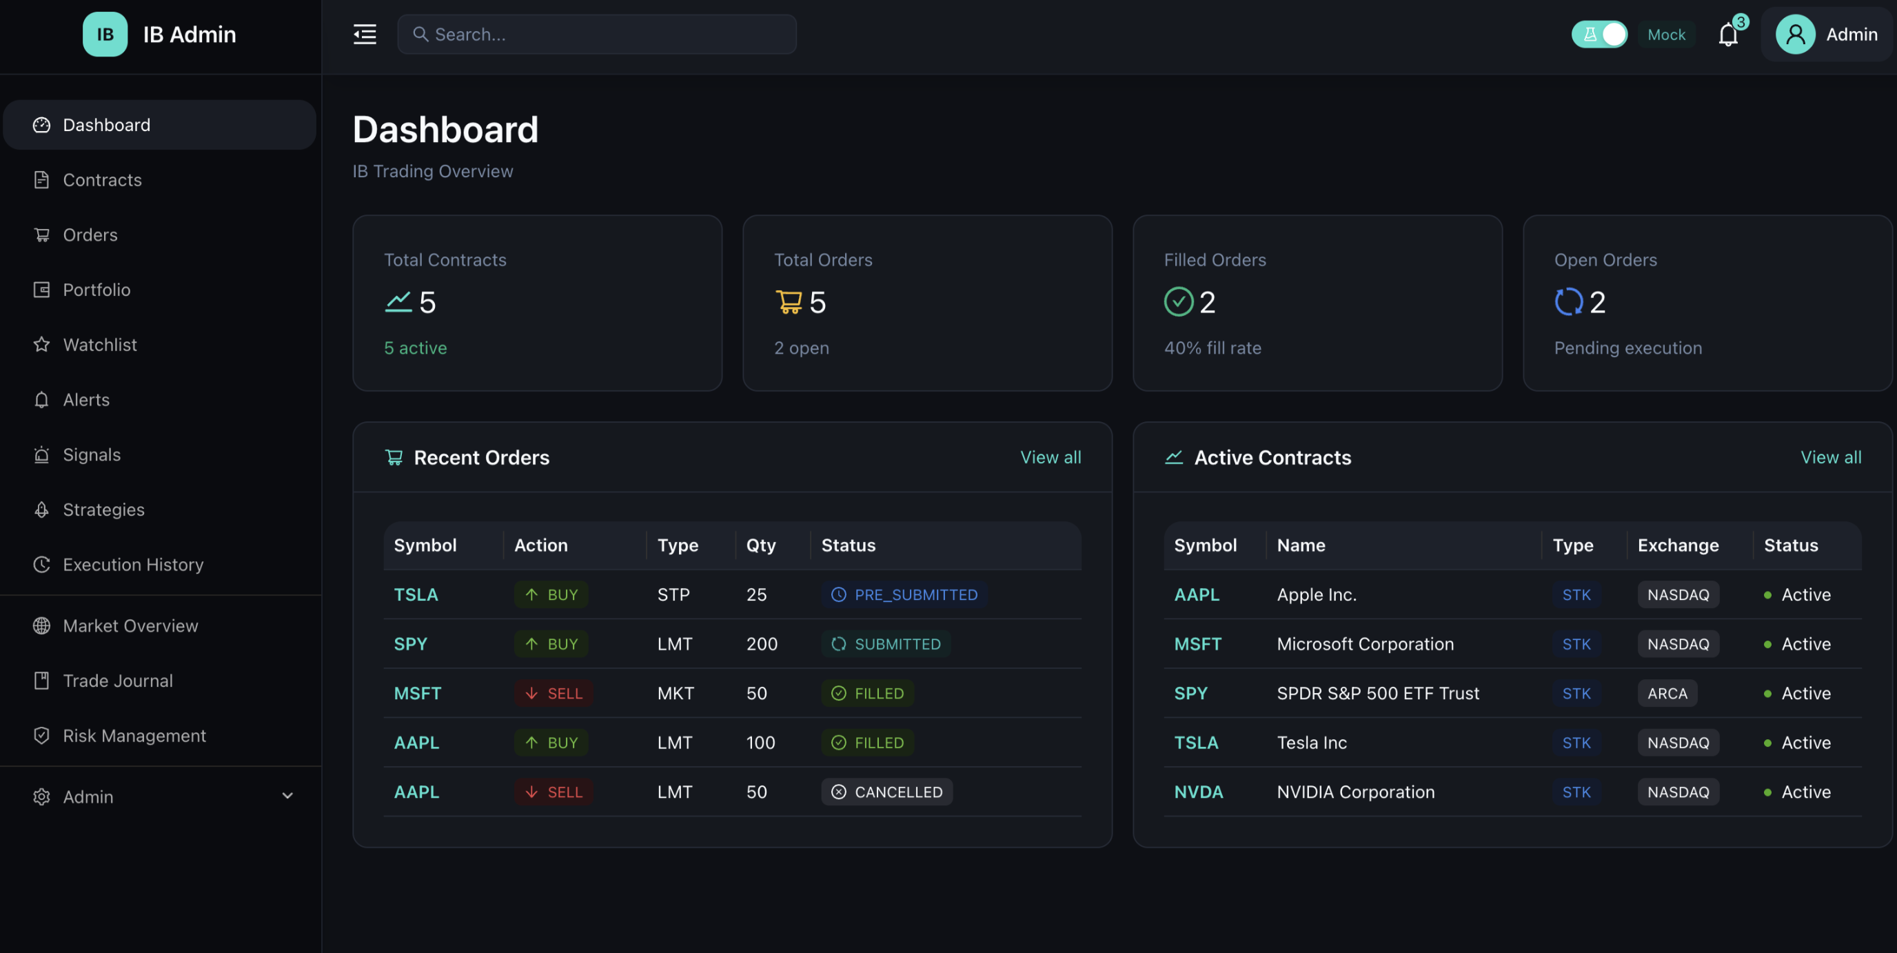Open Trade Journal from sidebar
This screenshot has width=1897, height=953.
click(x=118, y=681)
